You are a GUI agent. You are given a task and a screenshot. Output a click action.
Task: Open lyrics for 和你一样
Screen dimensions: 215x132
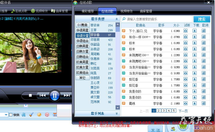(204, 37)
